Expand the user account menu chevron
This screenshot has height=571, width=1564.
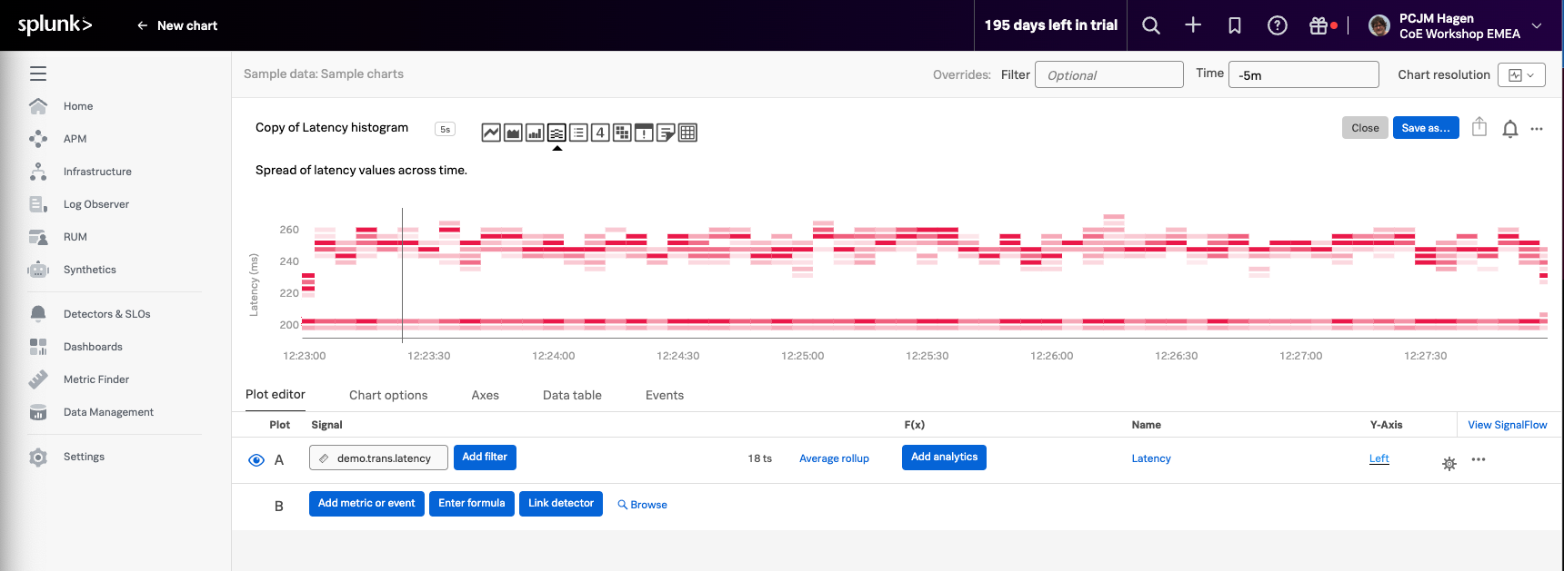tap(1537, 25)
